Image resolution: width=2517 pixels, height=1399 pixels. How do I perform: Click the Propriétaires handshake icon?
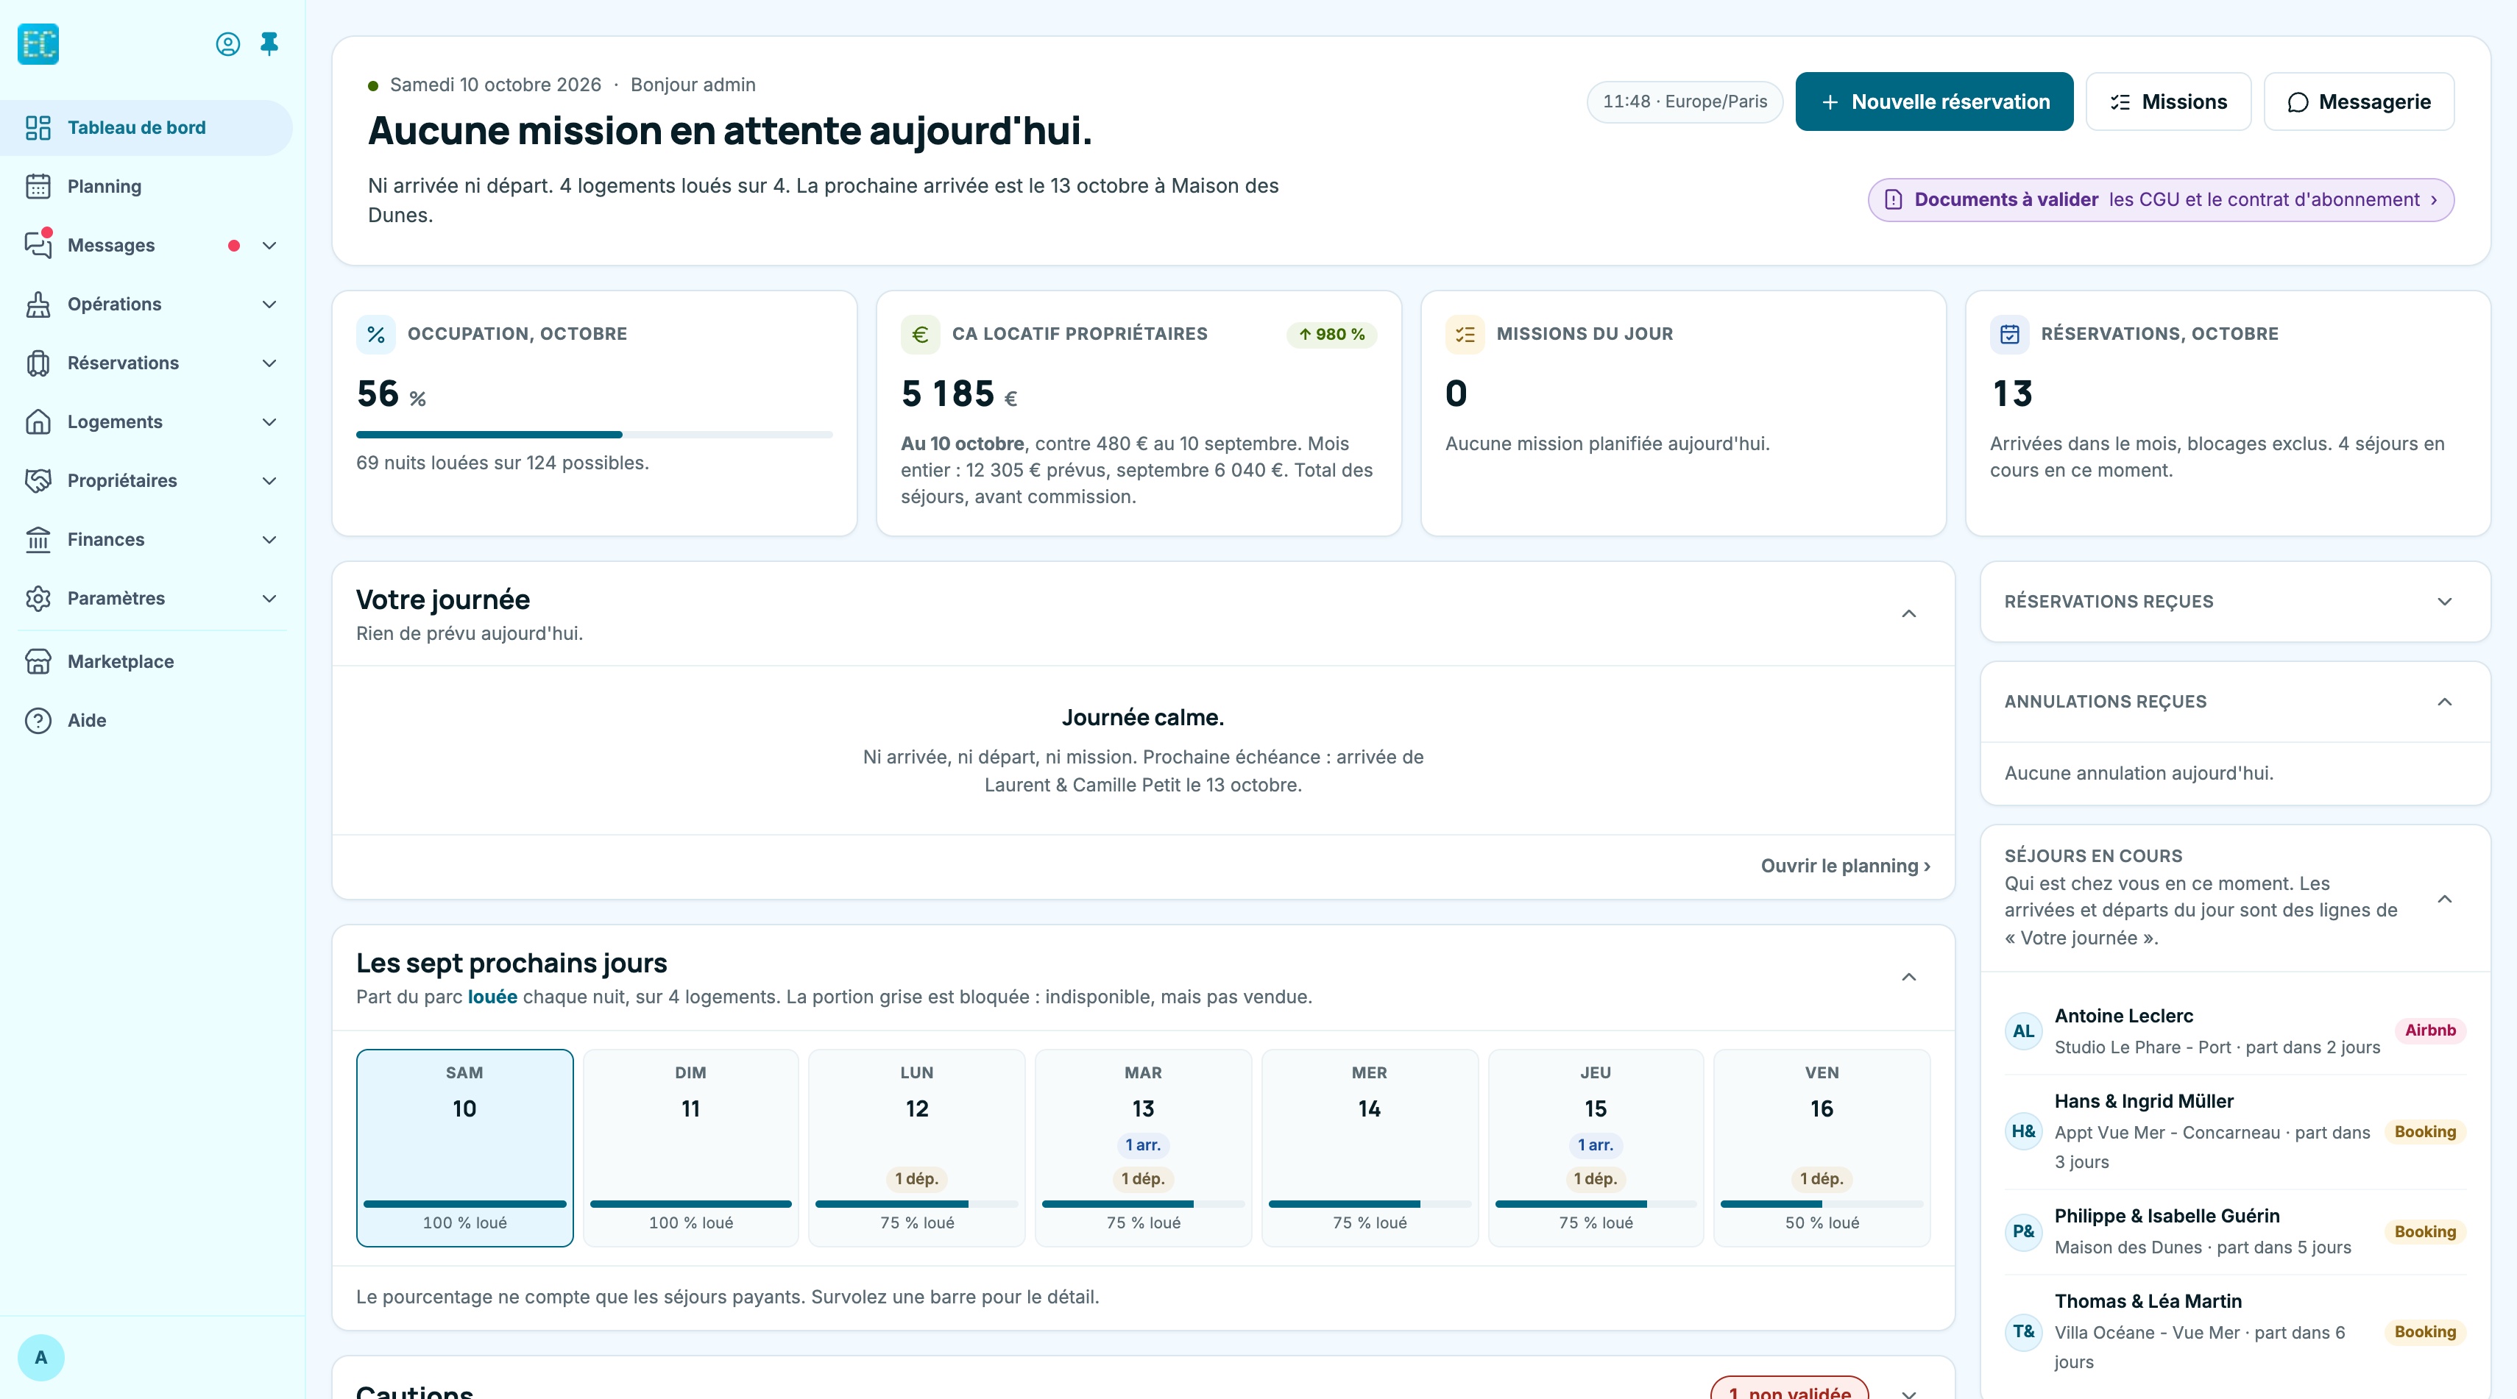(x=38, y=480)
